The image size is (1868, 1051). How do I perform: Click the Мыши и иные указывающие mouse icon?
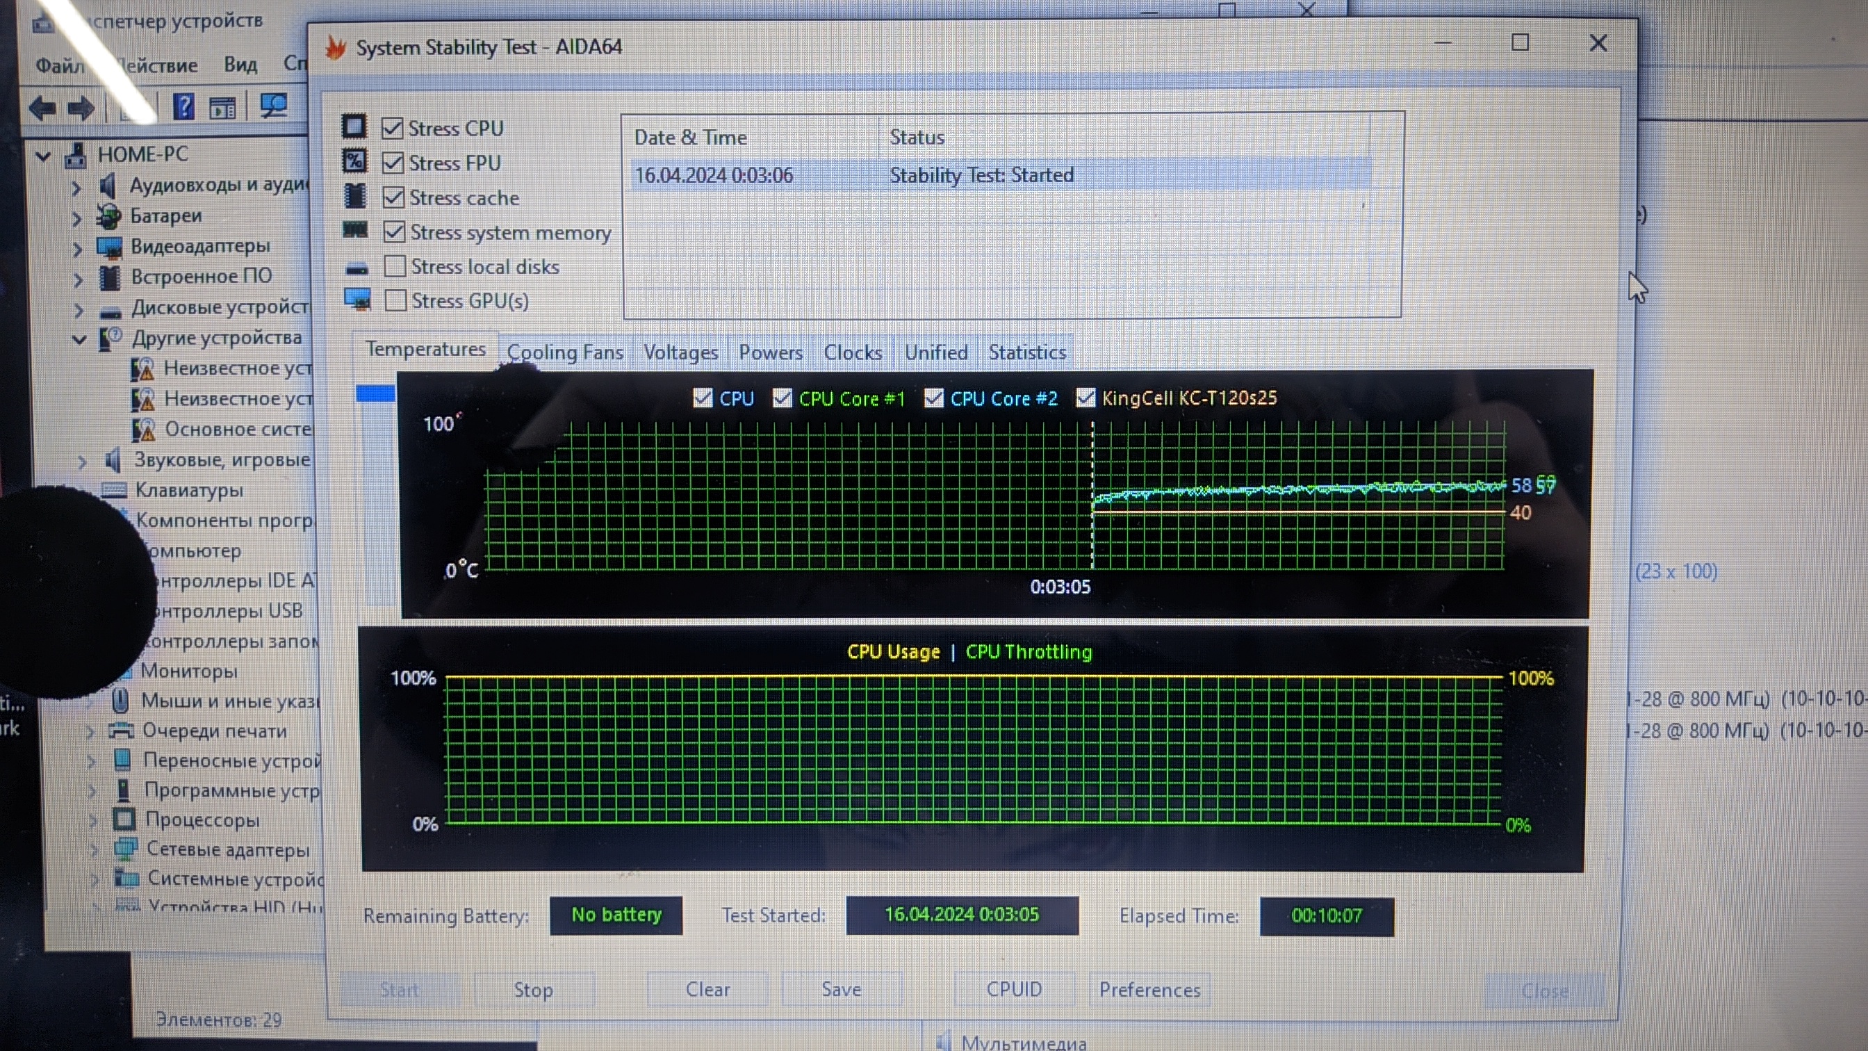coord(120,701)
